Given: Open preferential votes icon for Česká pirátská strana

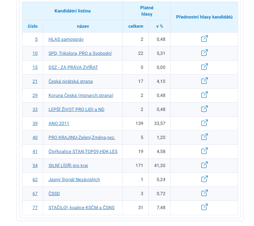Looking at the screenshot, I should [204, 81].
